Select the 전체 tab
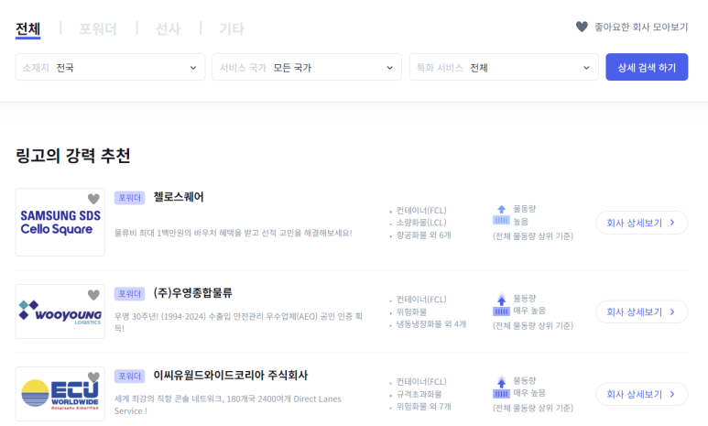This screenshot has height=426, width=708. tap(28, 29)
